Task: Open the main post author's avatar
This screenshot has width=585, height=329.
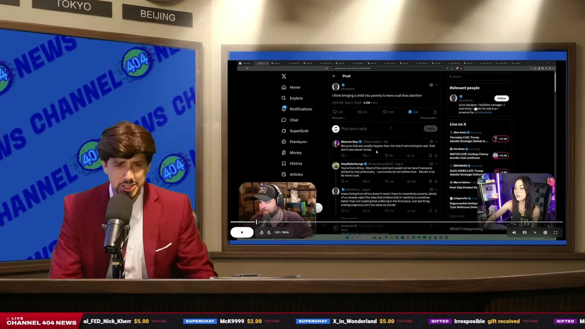Action: [x=336, y=87]
